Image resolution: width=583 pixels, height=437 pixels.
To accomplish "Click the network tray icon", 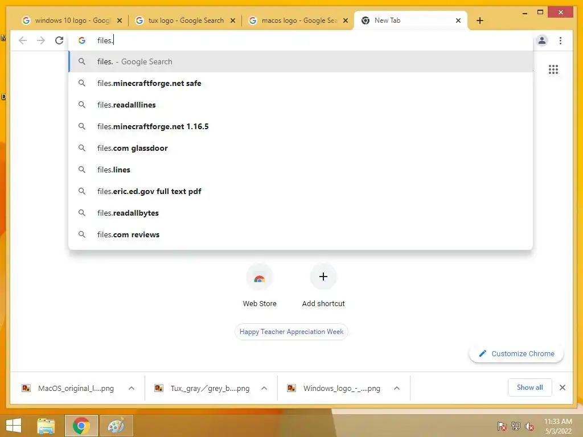I will (x=516, y=426).
